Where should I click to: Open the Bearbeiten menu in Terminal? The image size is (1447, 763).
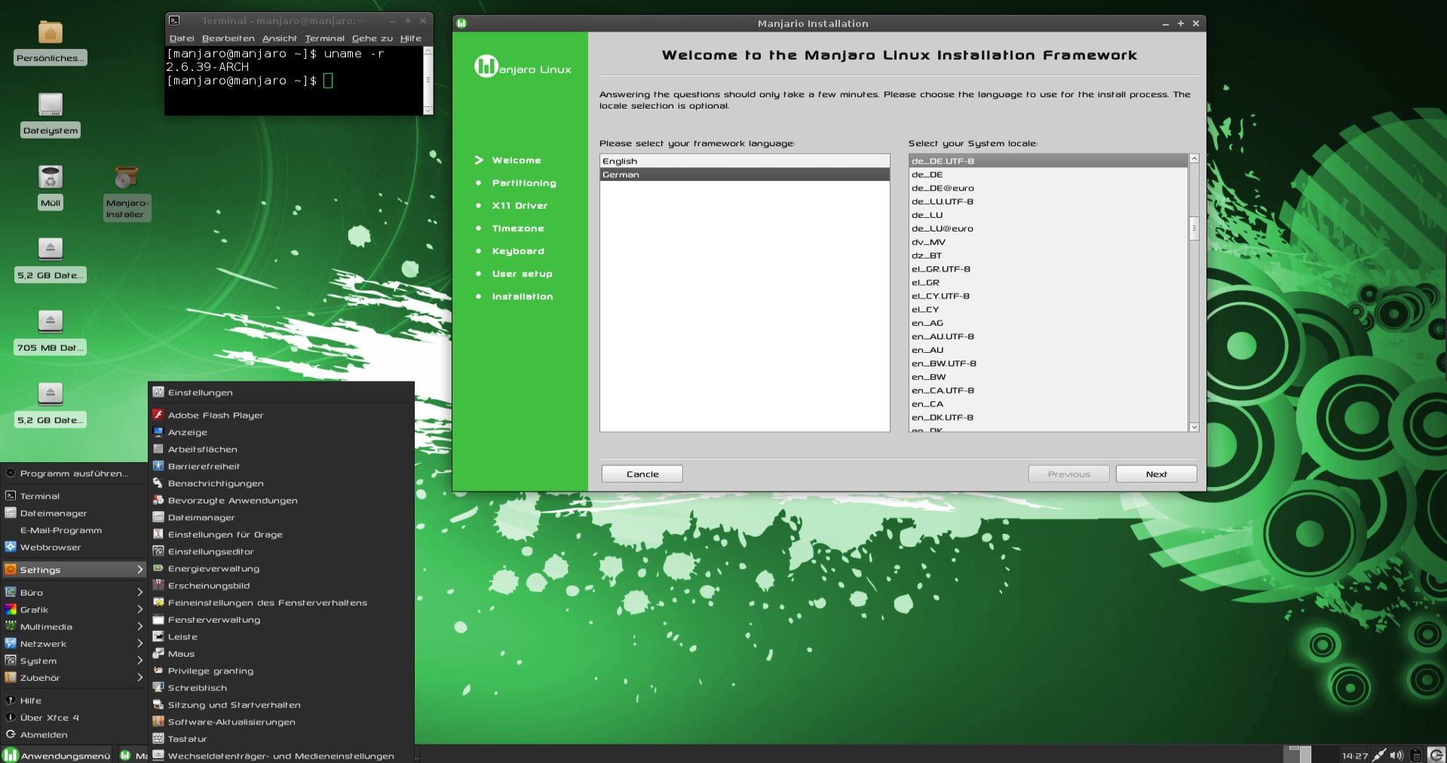228,38
